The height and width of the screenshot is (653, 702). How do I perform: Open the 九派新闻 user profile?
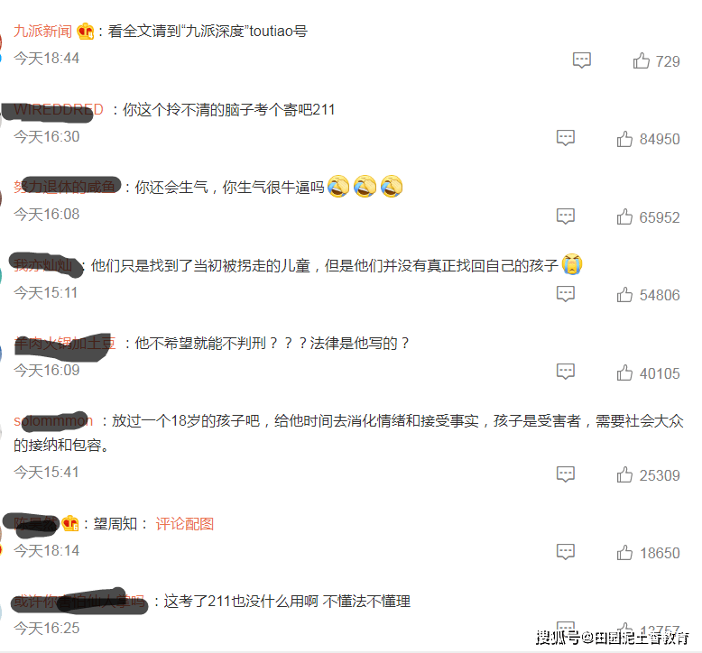click(x=42, y=31)
